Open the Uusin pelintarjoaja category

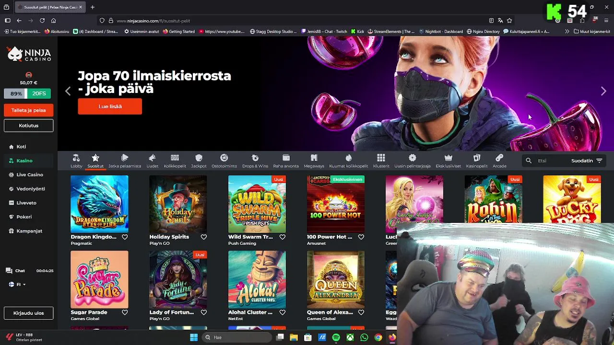click(x=413, y=161)
